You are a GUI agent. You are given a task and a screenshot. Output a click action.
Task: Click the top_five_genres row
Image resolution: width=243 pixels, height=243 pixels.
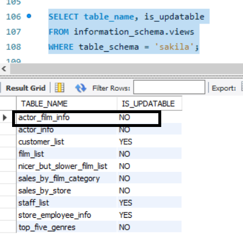99,227
